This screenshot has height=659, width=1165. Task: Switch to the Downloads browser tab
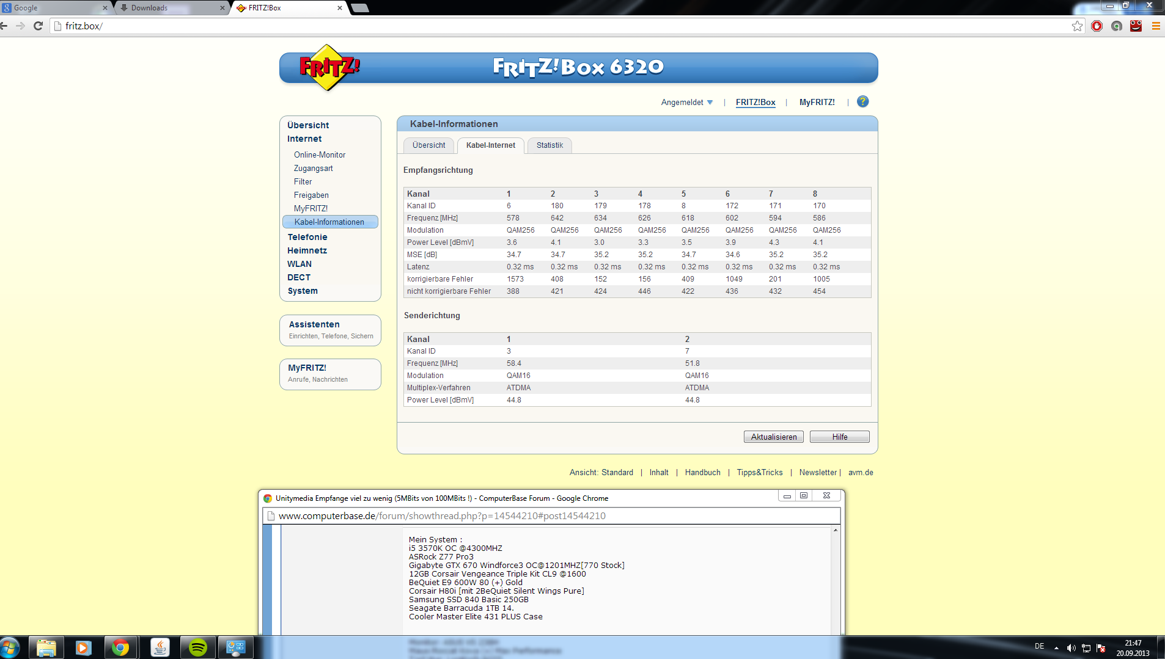tap(172, 8)
